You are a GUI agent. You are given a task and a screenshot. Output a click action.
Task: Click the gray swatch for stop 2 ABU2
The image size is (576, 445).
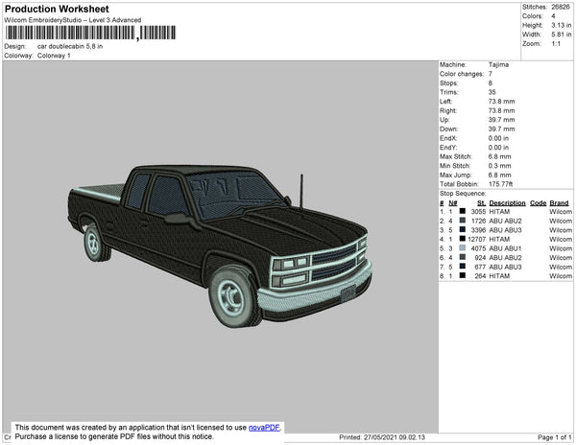(463, 221)
